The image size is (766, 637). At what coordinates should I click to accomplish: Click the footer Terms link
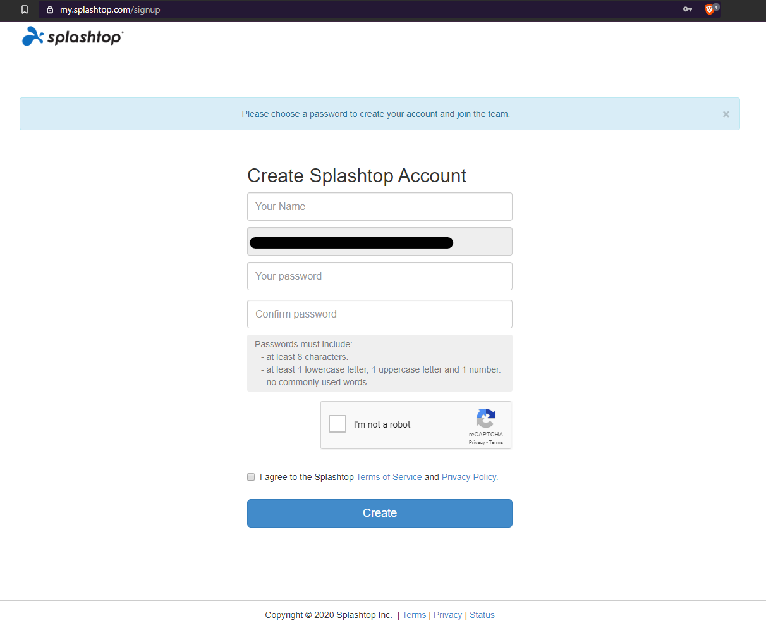pyautogui.click(x=414, y=614)
